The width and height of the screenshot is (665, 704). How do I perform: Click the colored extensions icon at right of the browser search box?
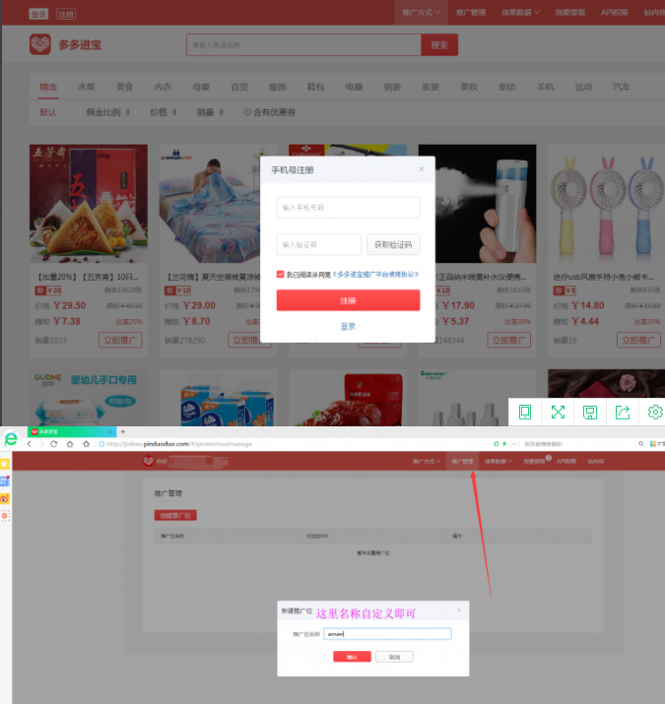pyautogui.click(x=653, y=444)
